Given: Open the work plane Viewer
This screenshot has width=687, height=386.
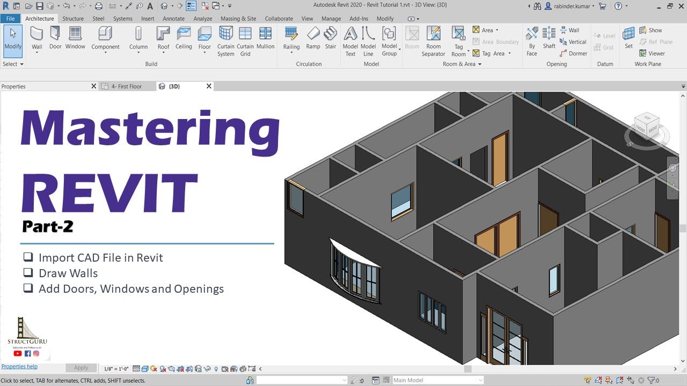Looking at the screenshot, I should [652, 54].
